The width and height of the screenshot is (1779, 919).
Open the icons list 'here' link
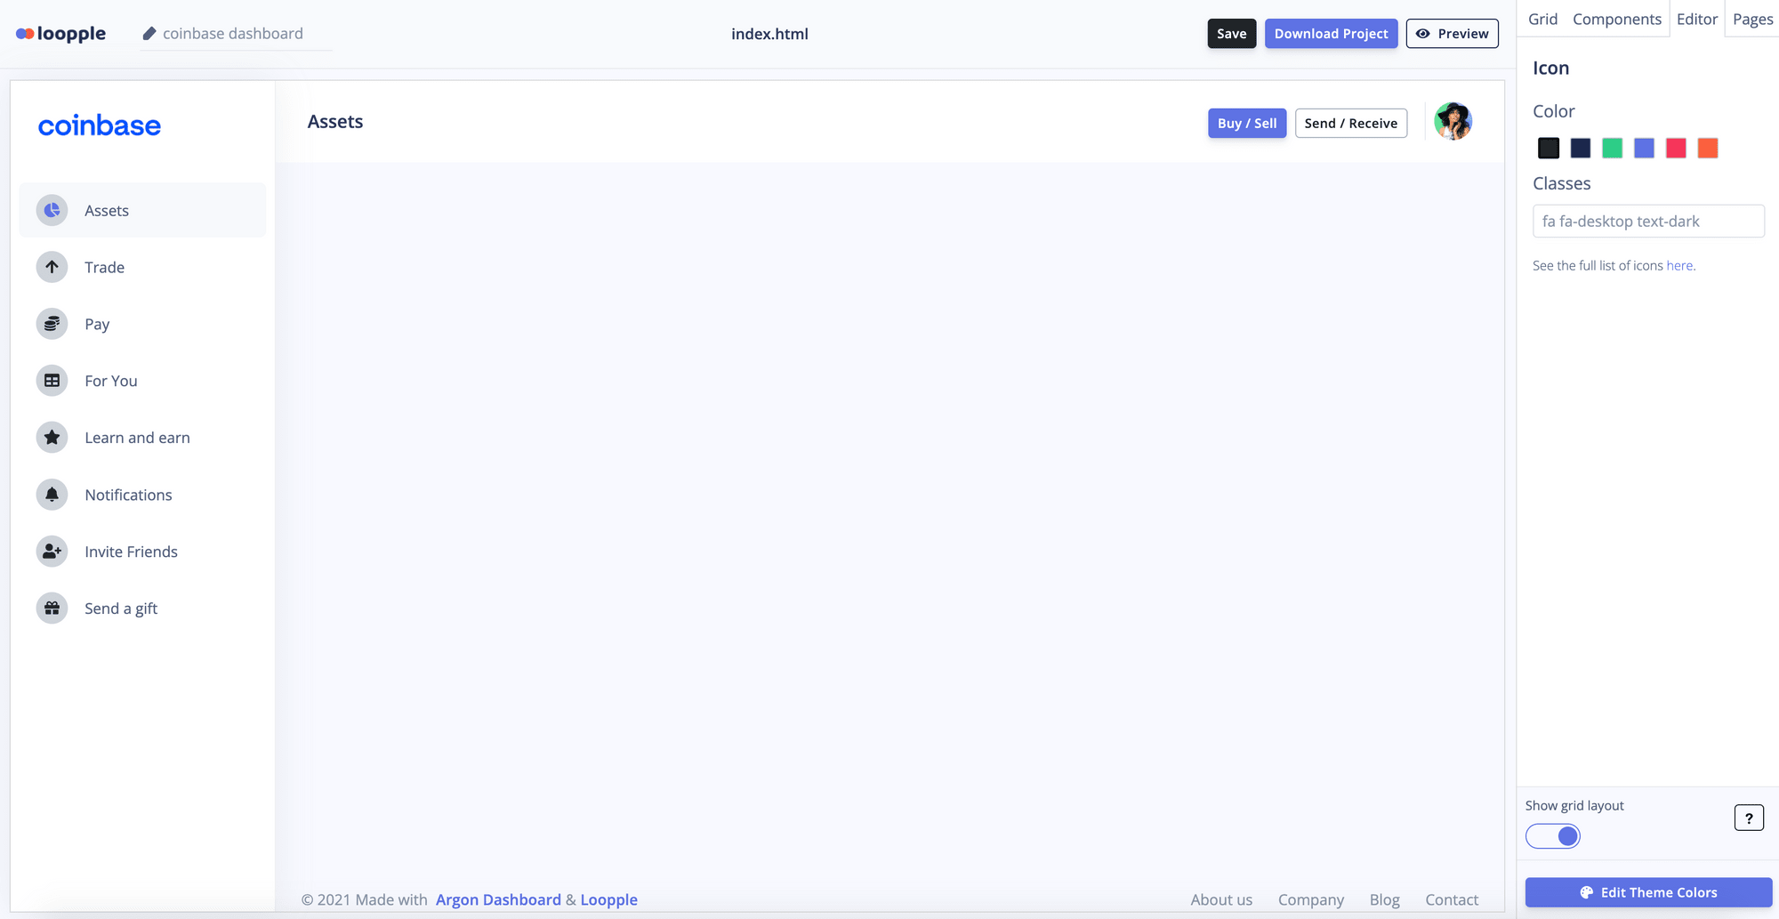coord(1679,265)
